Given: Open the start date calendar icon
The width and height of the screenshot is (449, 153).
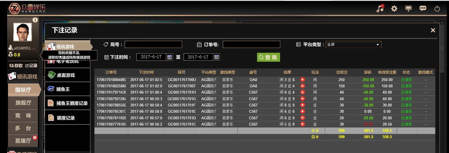Looking at the screenshot, I should click(170, 57).
